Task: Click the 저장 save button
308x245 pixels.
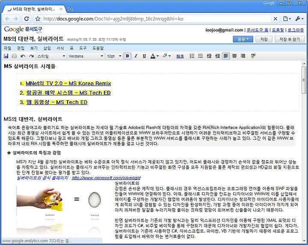Action: coord(264,39)
